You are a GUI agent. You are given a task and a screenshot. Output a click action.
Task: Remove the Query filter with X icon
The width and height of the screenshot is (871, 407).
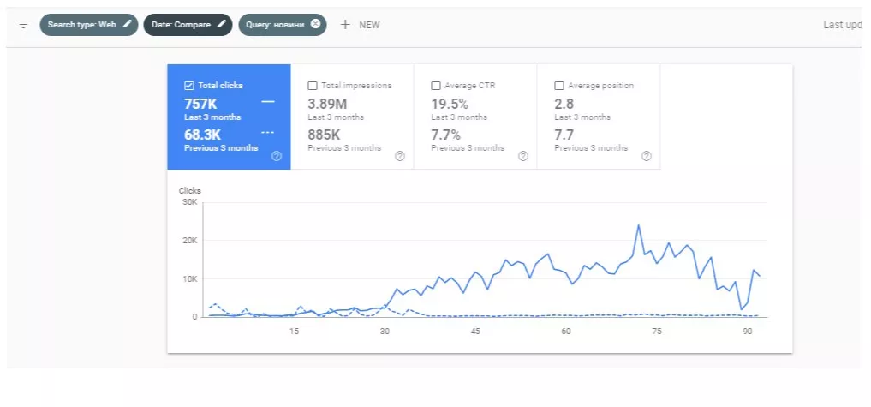pos(315,24)
